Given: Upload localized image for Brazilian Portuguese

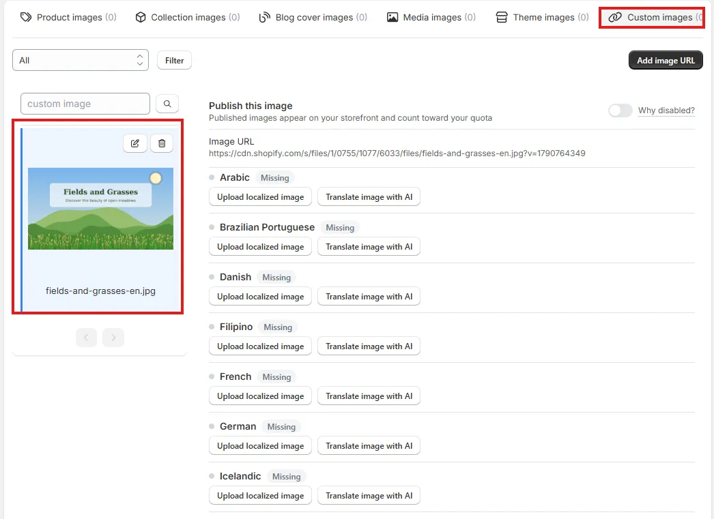Looking at the screenshot, I should 261,246.
